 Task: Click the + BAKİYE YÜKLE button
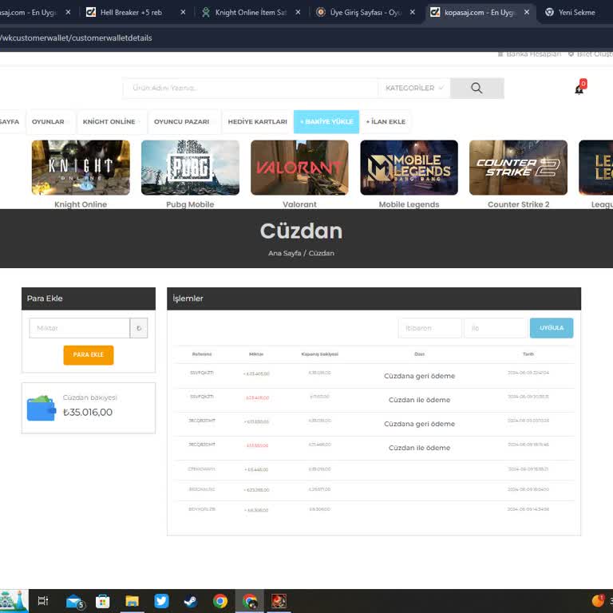[x=326, y=122]
